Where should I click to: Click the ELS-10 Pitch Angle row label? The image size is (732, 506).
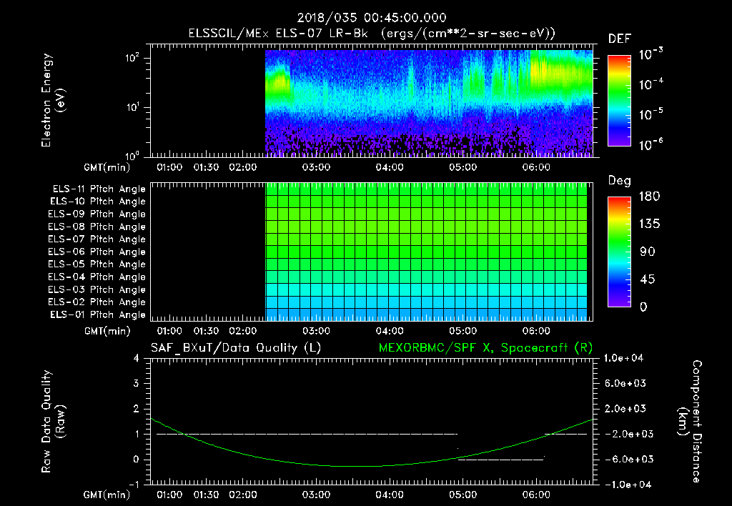coord(98,202)
